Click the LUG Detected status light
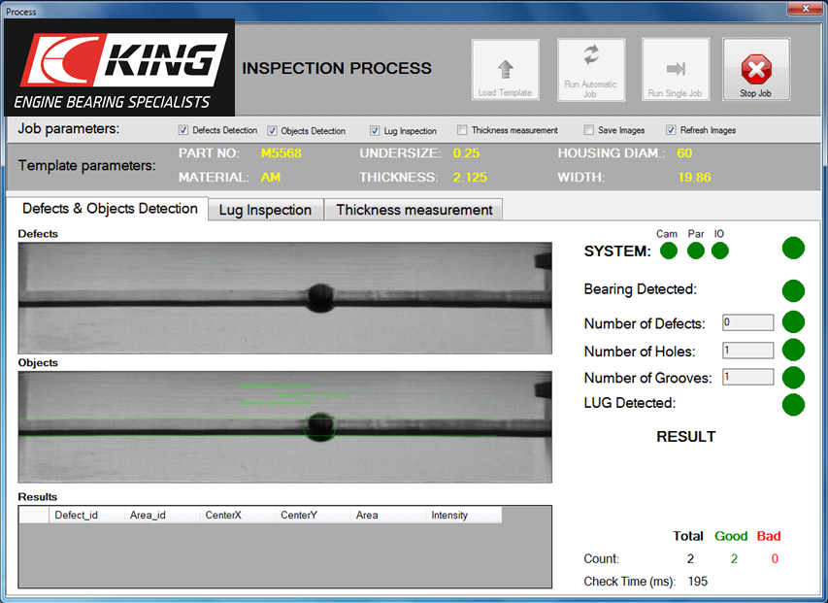This screenshot has height=603, width=828. (793, 405)
